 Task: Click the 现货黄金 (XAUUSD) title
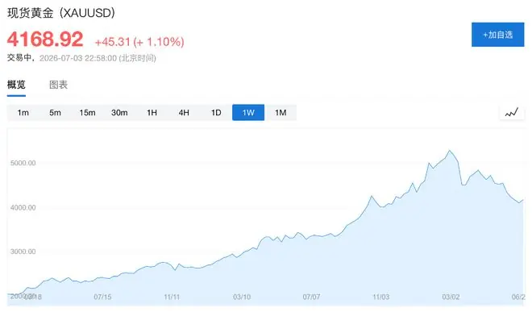(x=61, y=13)
